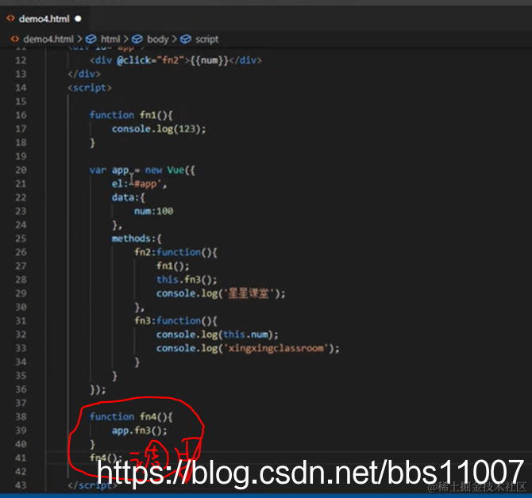Screen dimensions: 532x498
Task: Click the @click="fn2" attribute text
Action: (x=150, y=60)
